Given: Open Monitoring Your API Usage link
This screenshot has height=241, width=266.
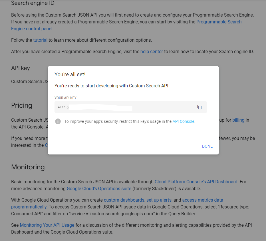Looking at the screenshot, I should [x=47, y=225].
